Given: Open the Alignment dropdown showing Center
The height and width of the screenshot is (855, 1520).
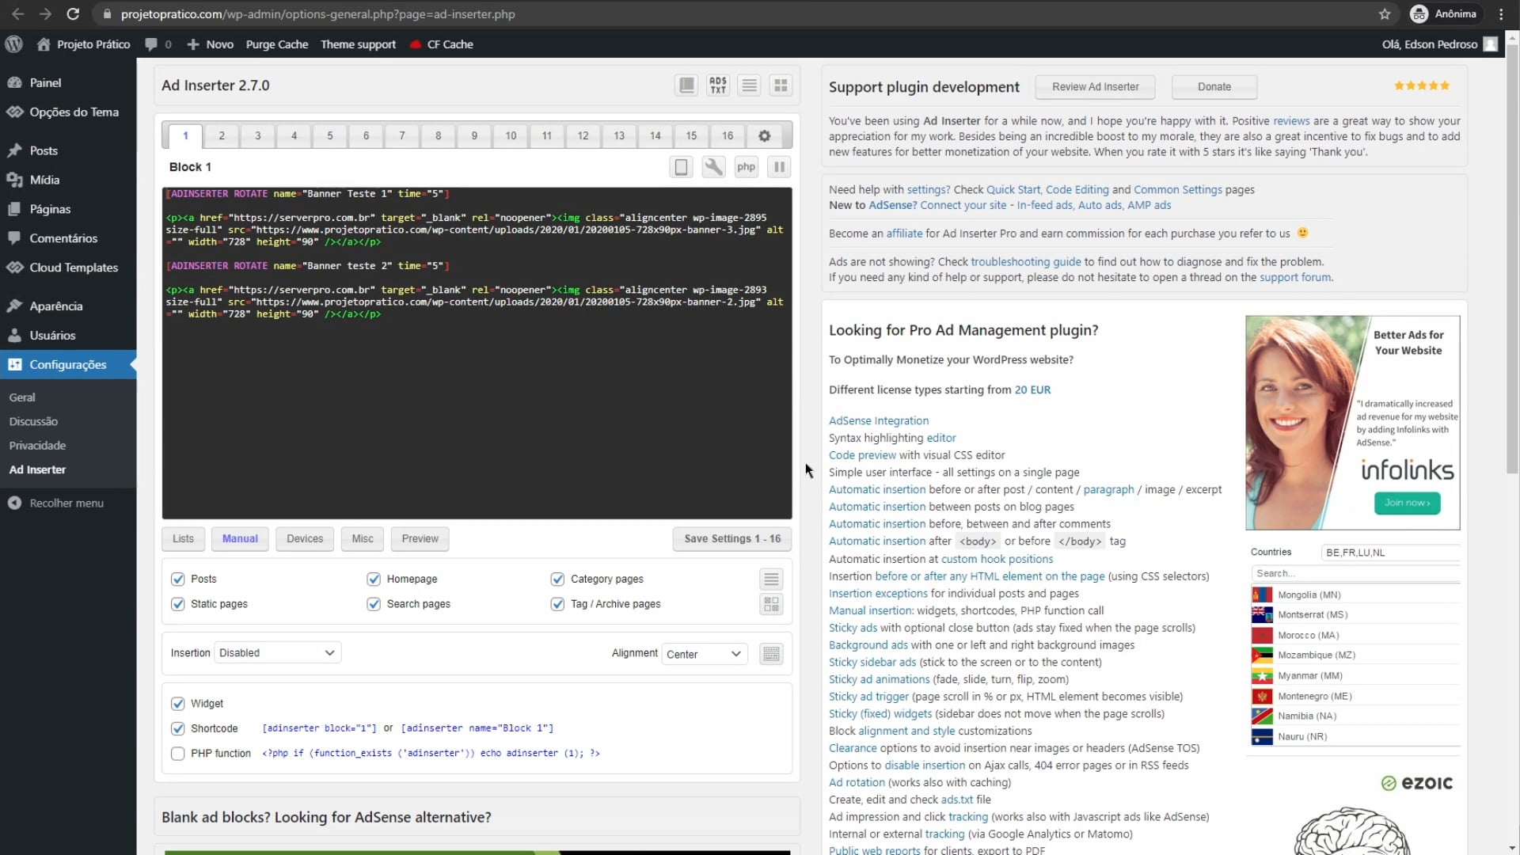Looking at the screenshot, I should [703, 654].
